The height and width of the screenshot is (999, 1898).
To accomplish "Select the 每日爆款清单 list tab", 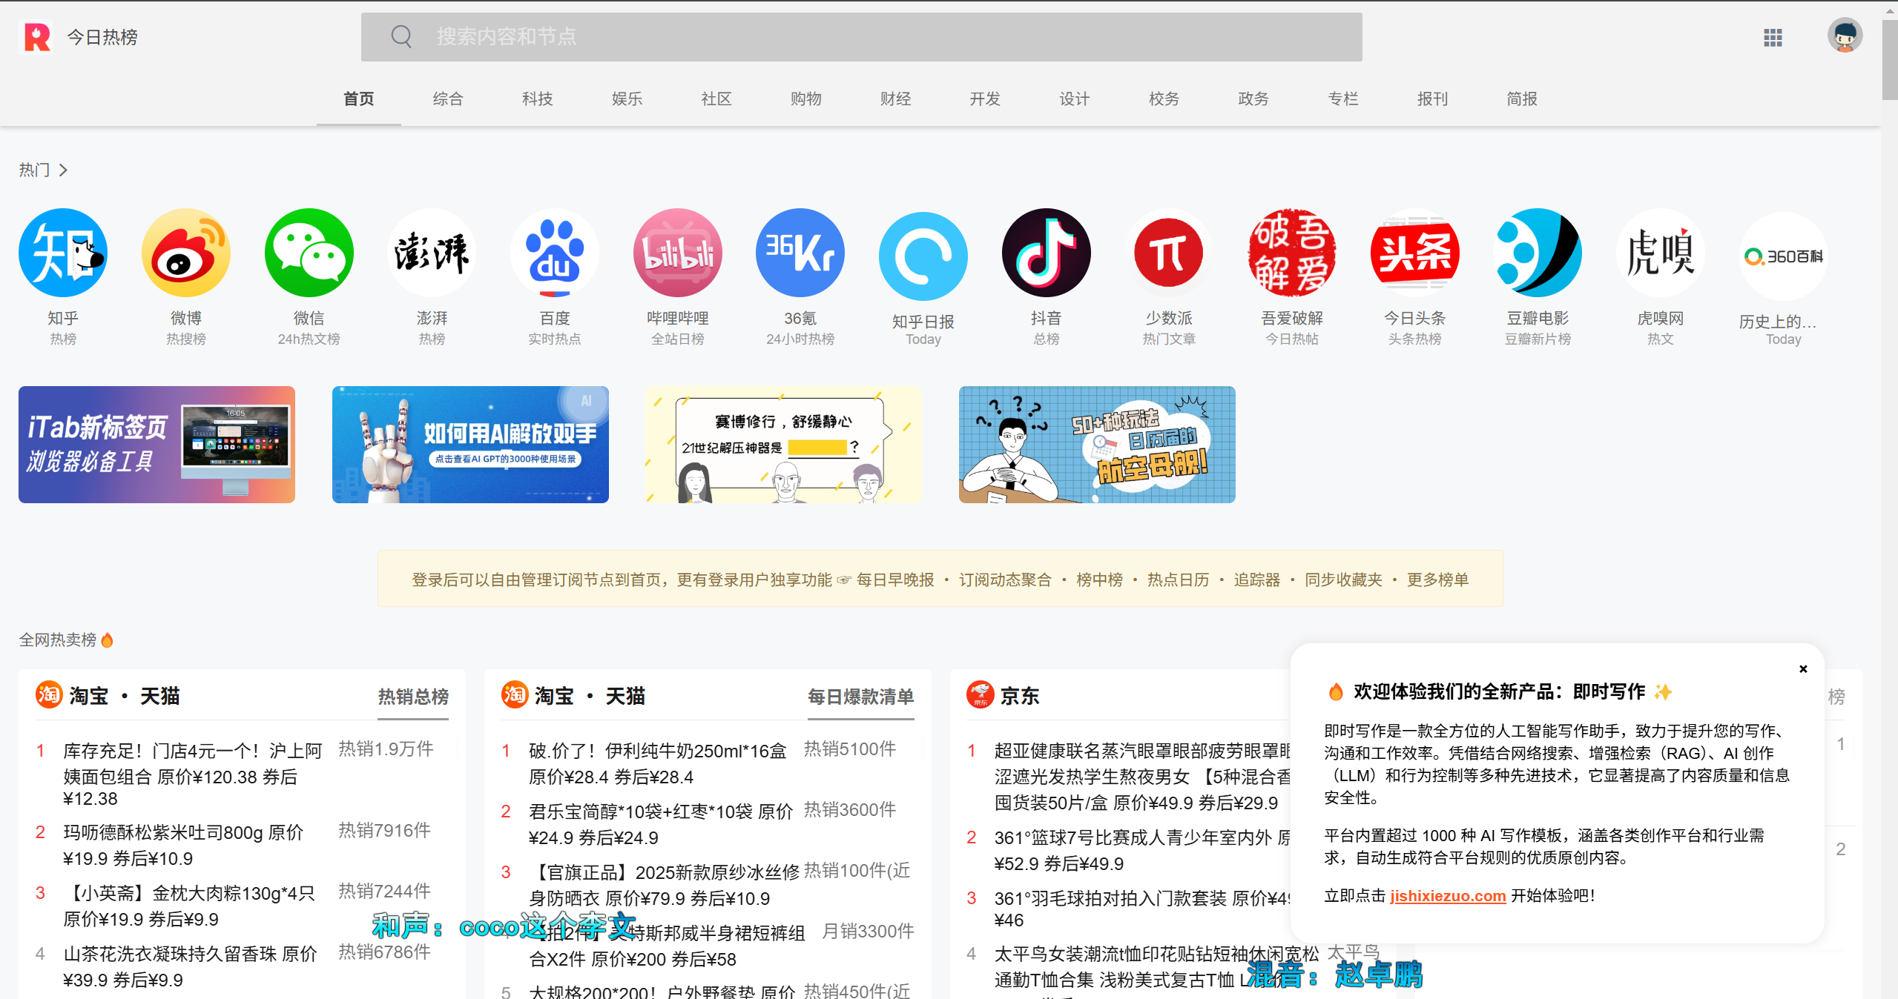I will pyautogui.click(x=860, y=697).
